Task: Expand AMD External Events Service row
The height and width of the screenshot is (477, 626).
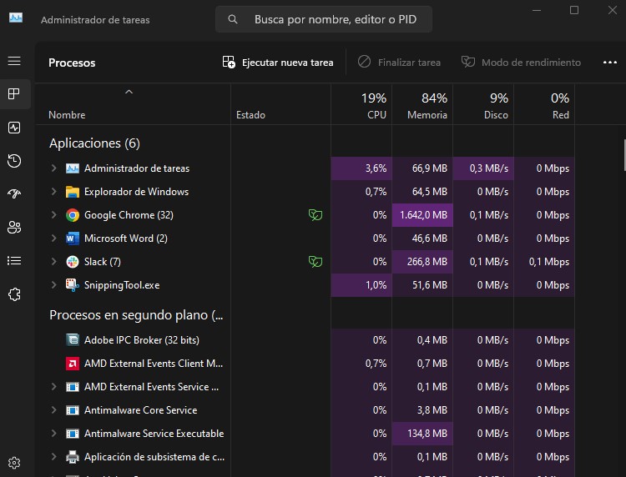Action: (54, 386)
